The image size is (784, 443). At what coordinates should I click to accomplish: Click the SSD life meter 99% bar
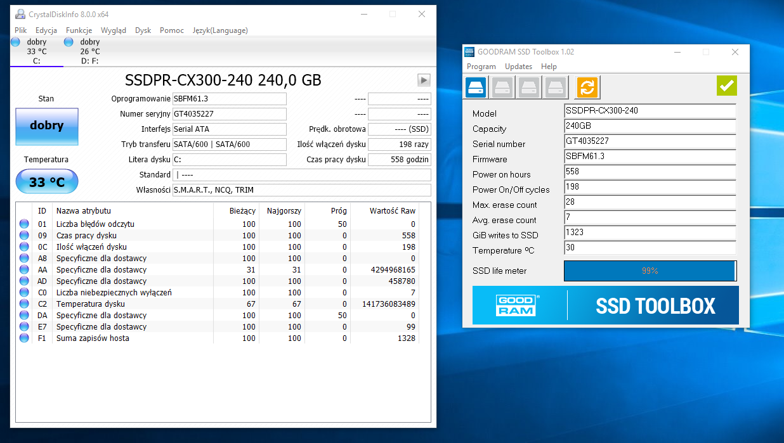coord(650,271)
